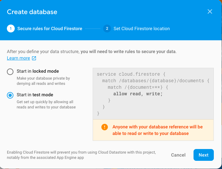Click the Cancel button
Image resolution: width=222 pixels, height=169 pixels.
178,155
